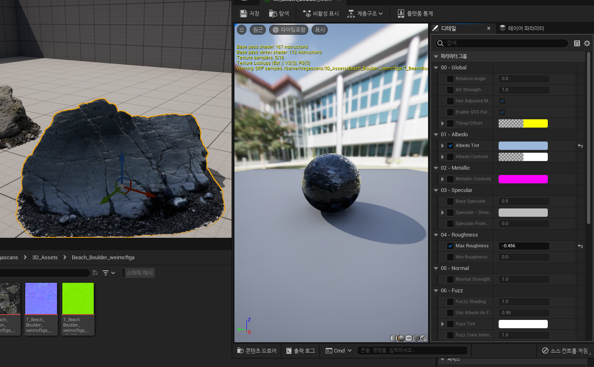Set preview mesh to selected asset block icon
The height and width of the screenshot is (367, 594).
[424, 338]
